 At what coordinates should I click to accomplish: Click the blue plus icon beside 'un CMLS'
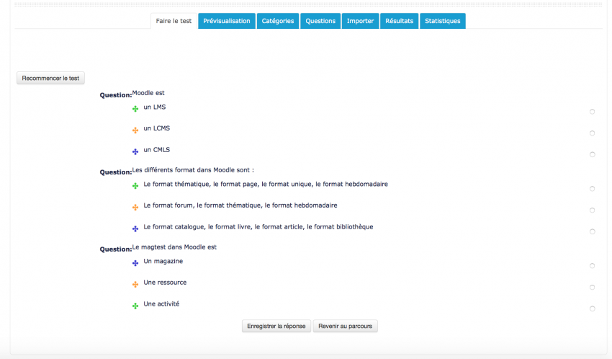point(135,152)
